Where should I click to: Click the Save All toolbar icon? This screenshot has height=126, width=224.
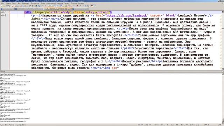[9, 6]
